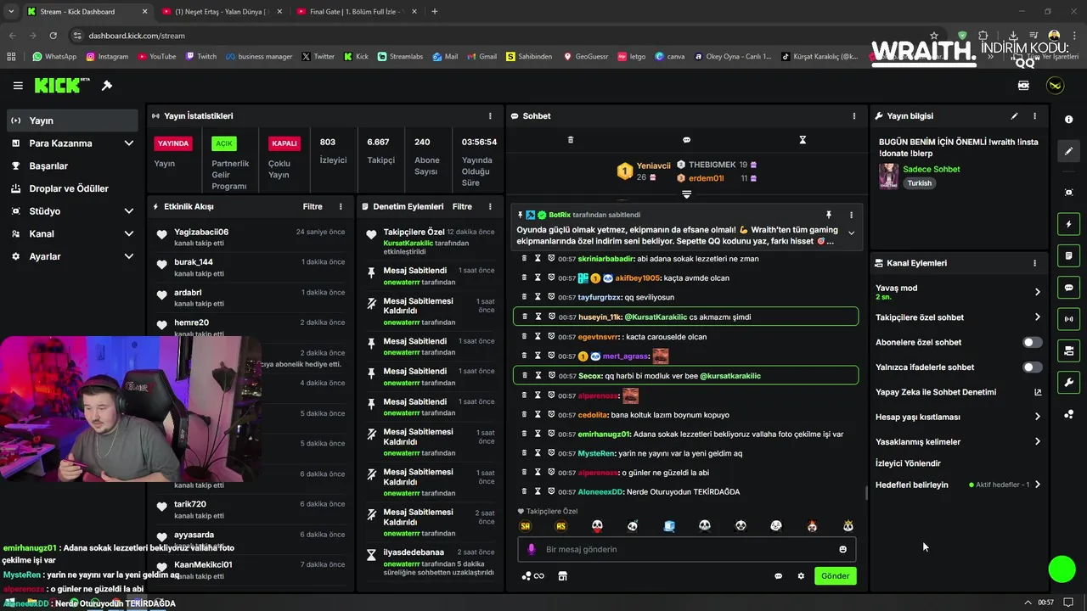Click the green Gönder button
1087x611 pixels.
[835, 576]
